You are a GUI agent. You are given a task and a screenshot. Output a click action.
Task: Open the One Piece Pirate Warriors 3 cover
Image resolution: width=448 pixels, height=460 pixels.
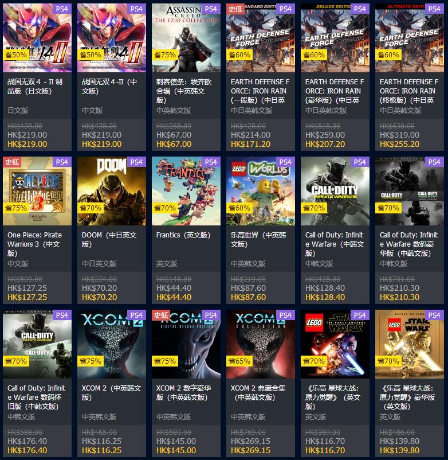pyautogui.click(x=37, y=191)
